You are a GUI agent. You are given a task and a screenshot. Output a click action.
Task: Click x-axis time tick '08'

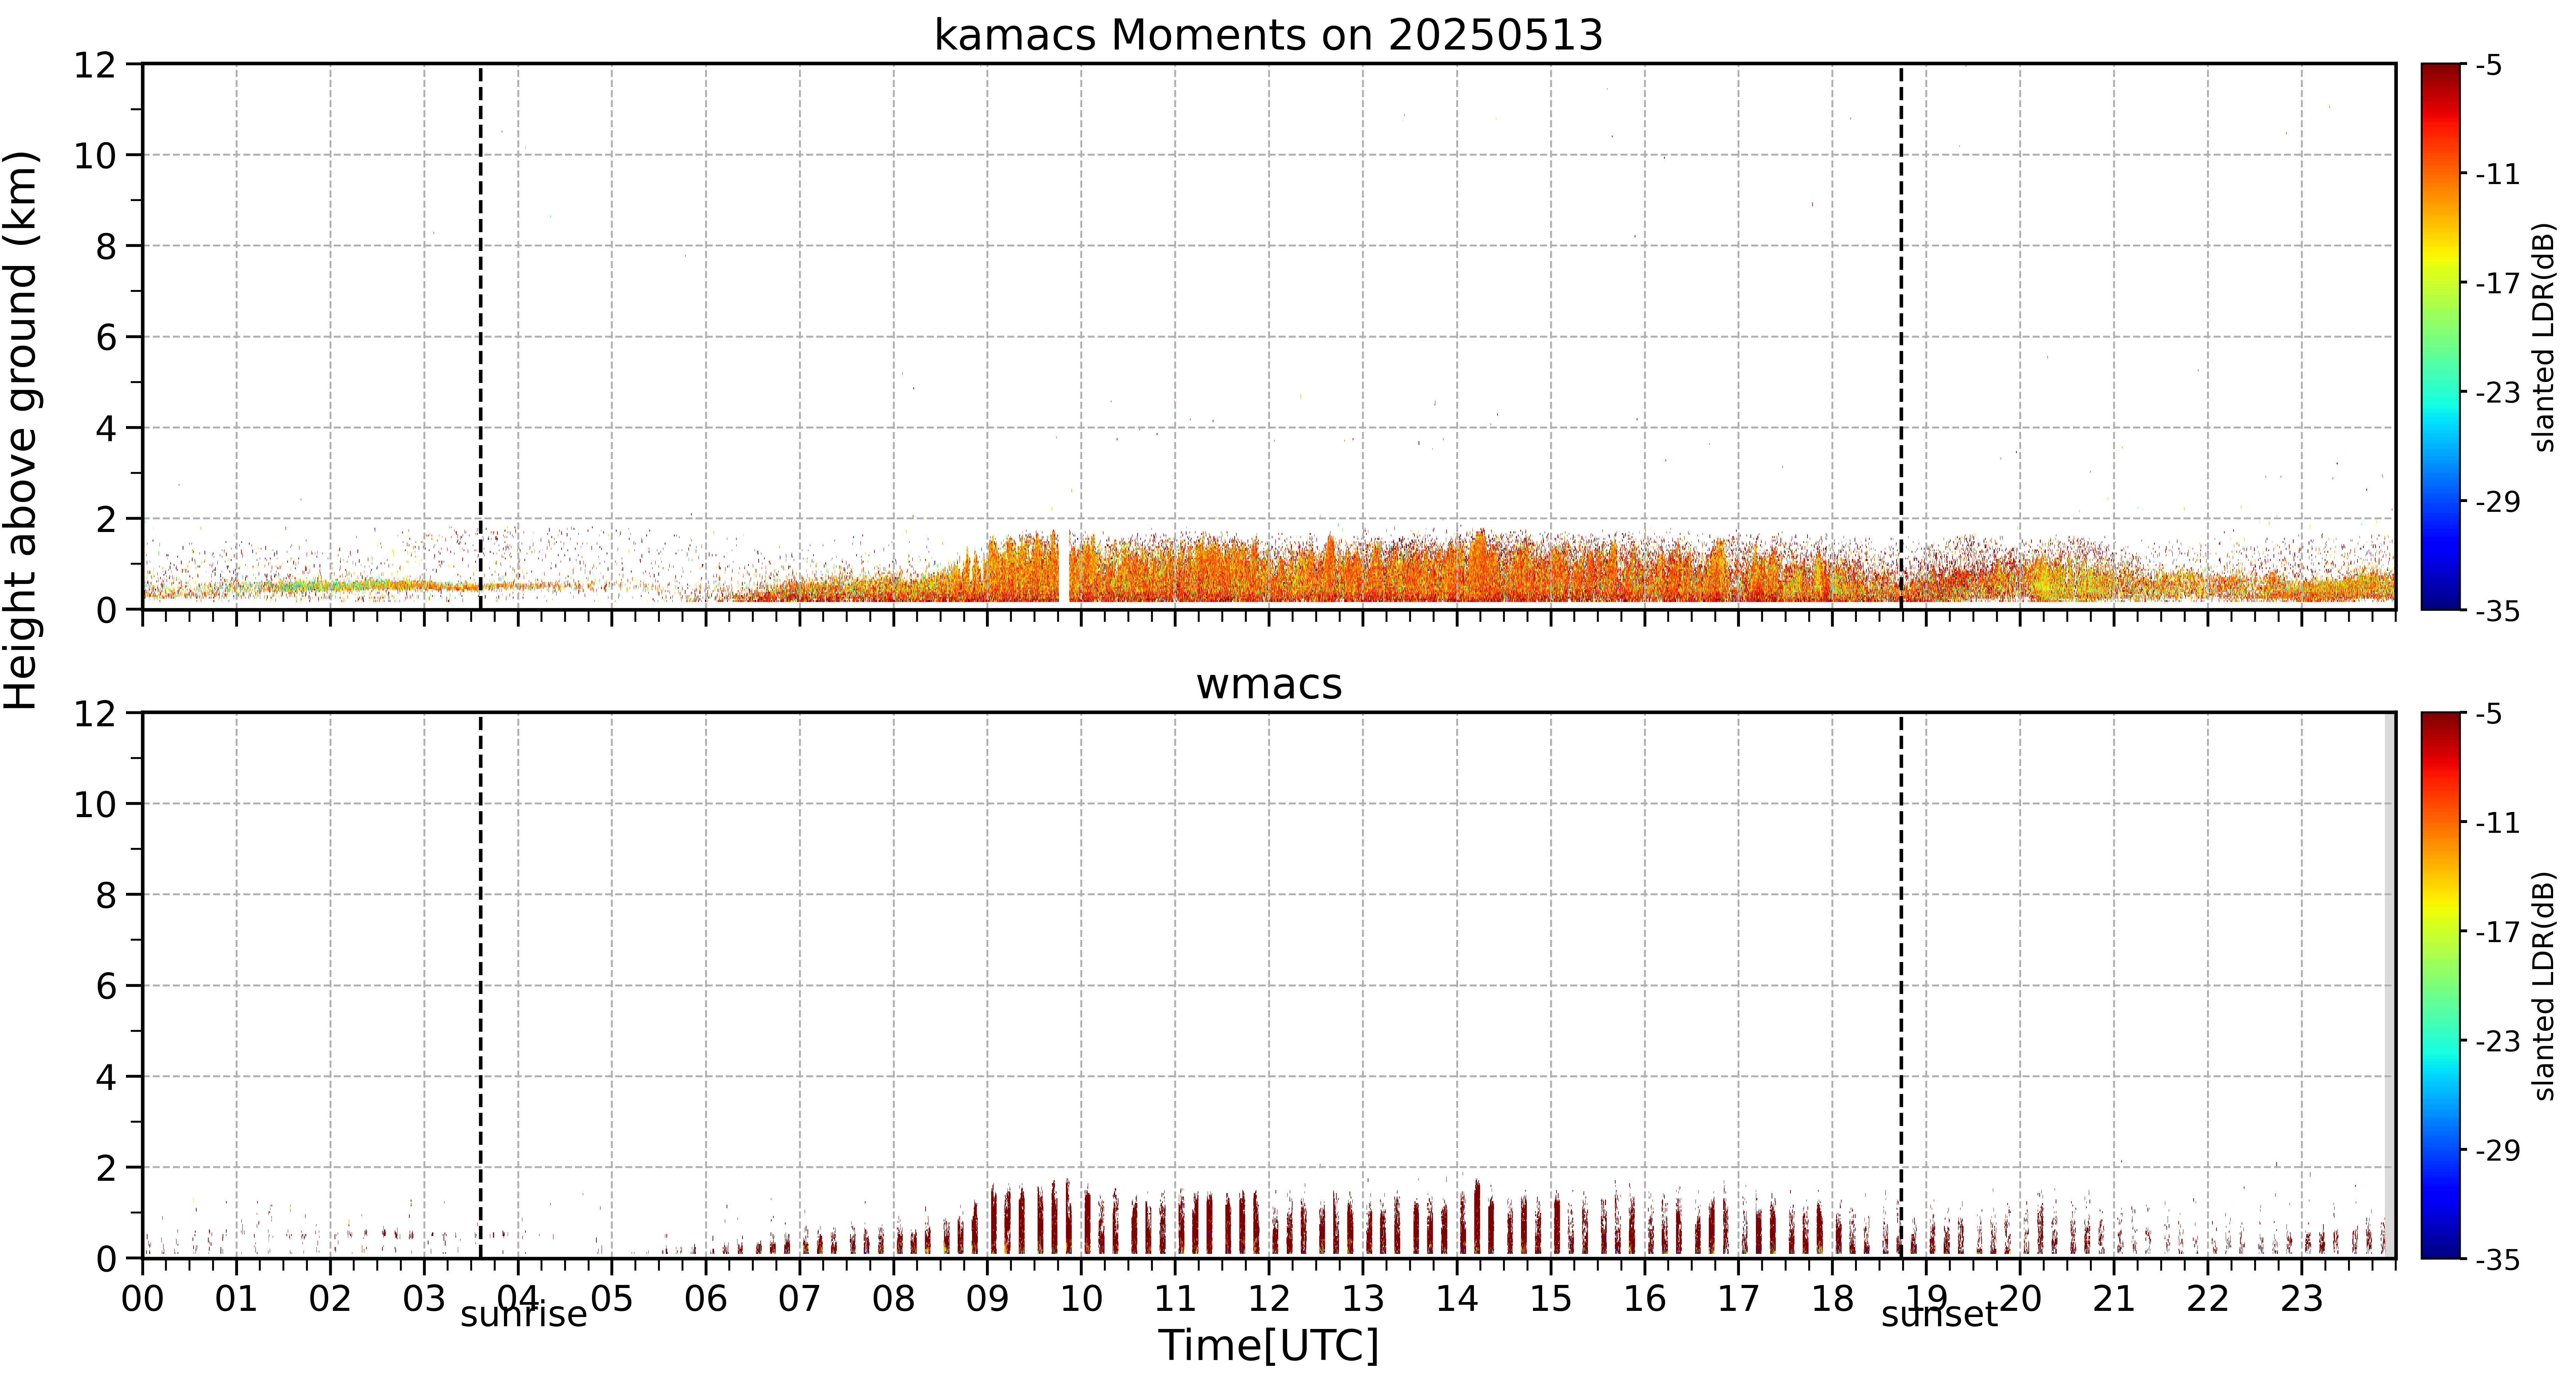pos(894,1299)
